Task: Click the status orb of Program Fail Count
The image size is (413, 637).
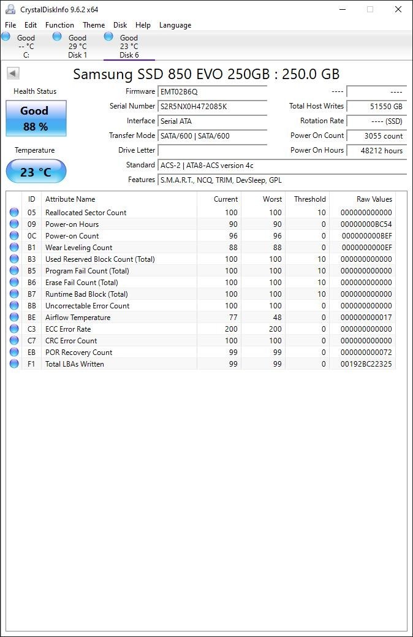Action: (14, 270)
